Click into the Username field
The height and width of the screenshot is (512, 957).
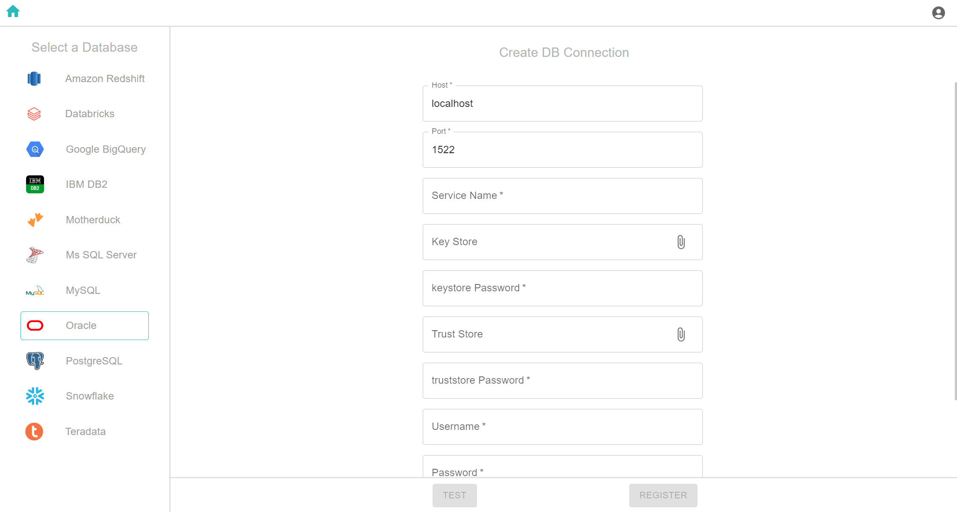click(562, 427)
